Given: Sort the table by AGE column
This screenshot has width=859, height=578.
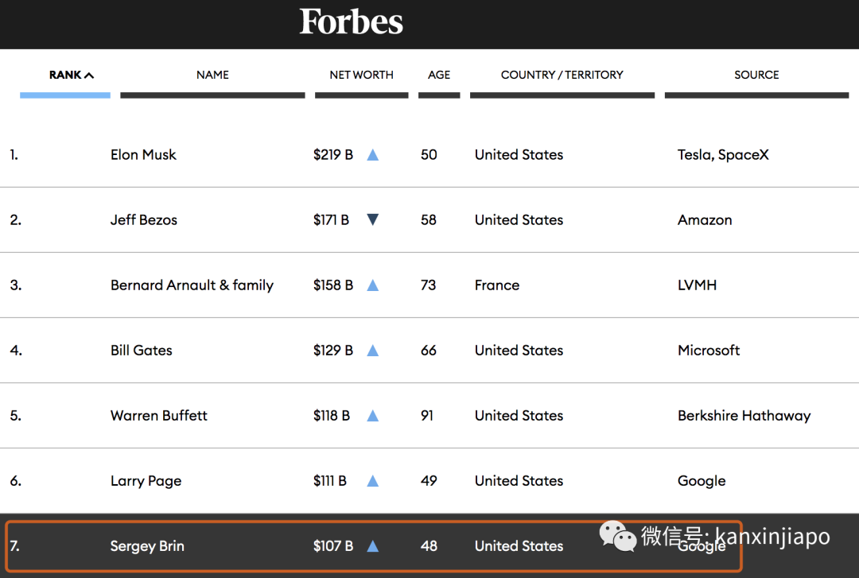Looking at the screenshot, I should pos(439,75).
